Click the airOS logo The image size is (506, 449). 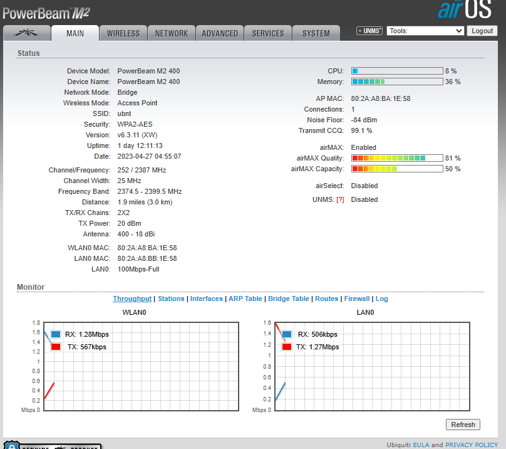465,9
